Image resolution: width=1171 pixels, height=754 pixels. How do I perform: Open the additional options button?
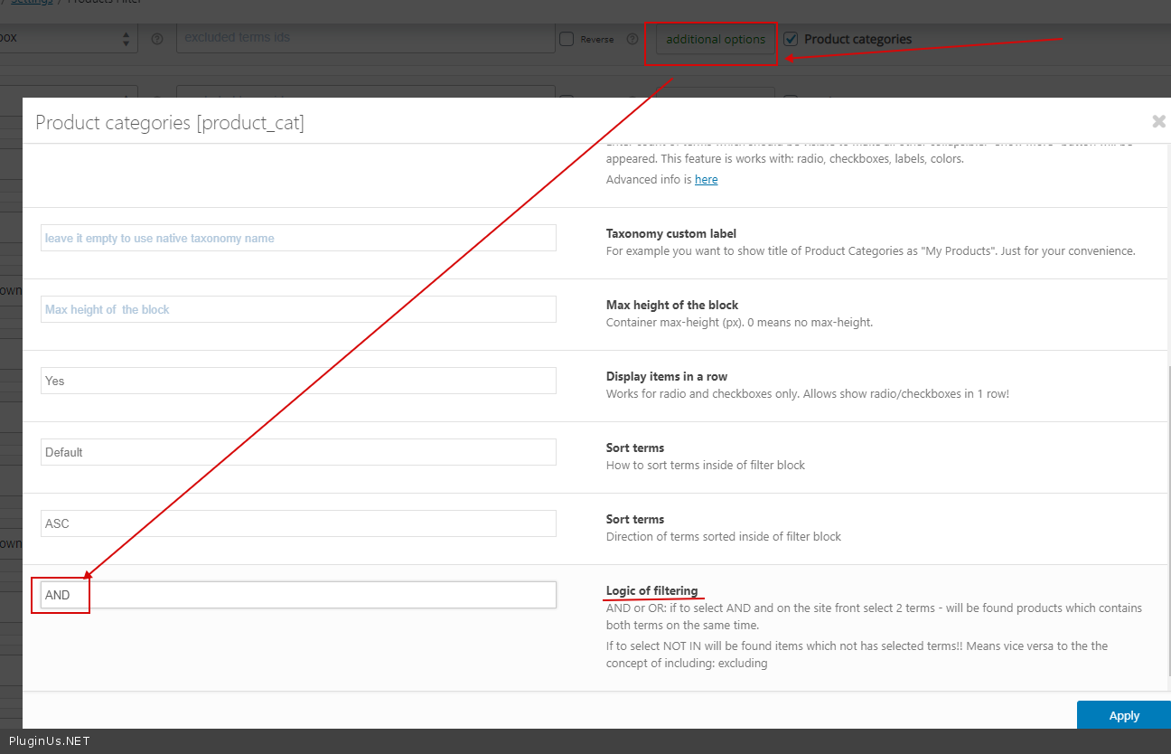715,39
